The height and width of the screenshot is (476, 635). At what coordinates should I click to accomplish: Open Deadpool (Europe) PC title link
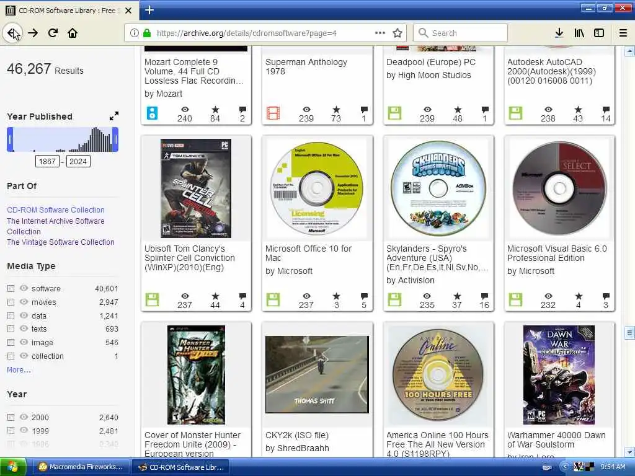coord(431,62)
